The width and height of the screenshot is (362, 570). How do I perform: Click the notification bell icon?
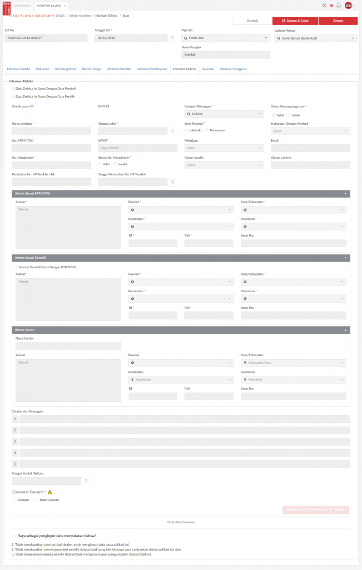(x=339, y=5)
